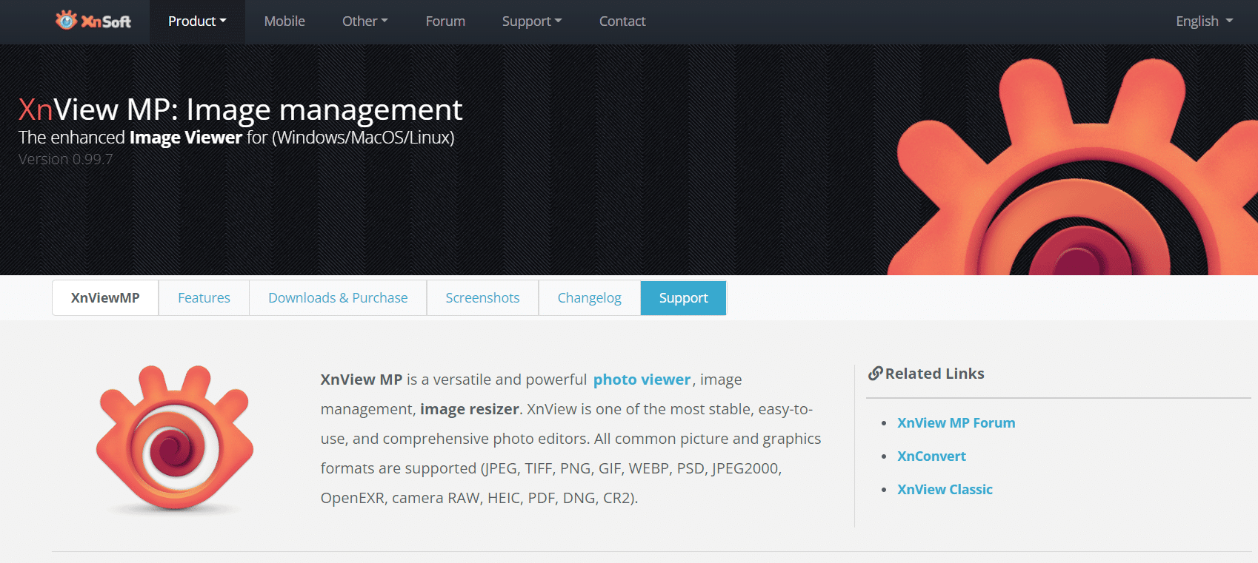Click the heading 'XnView MP: Image management'
The image size is (1258, 563).
240,109
